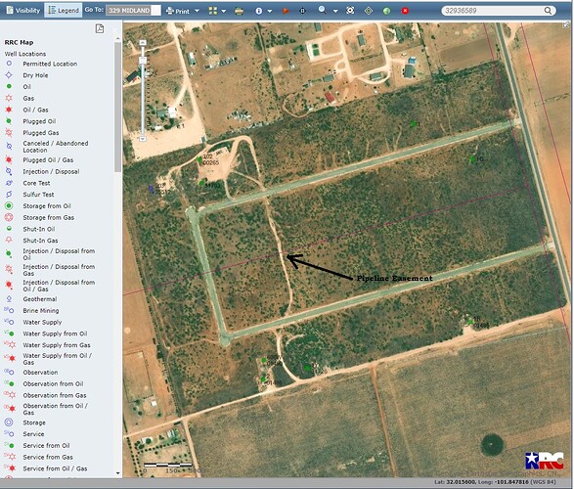Image resolution: width=574 pixels, height=489 pixels.
Task: Expand the Print options dropdown arrow
Action: coord(197,11)
